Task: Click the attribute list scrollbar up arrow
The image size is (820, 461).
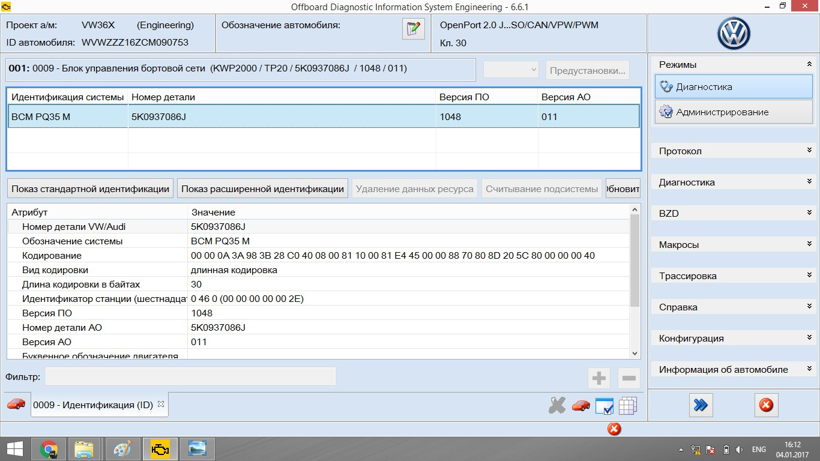Action: 635,209
